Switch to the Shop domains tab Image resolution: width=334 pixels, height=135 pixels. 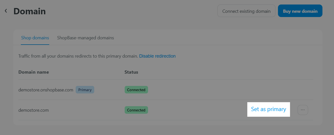click(35, 38)
